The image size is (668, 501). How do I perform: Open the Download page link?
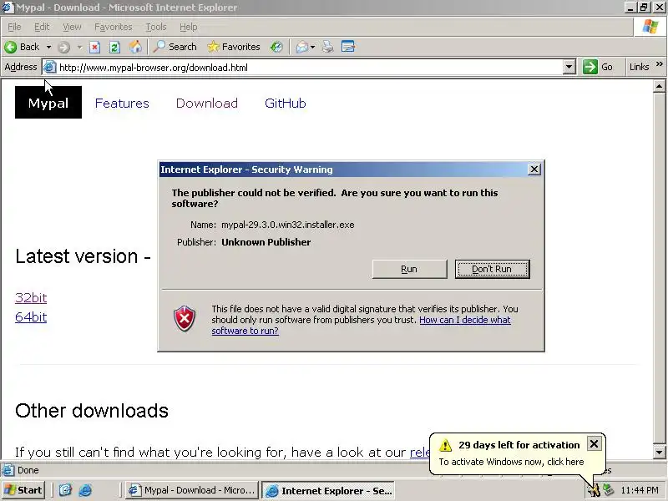coord(206,103)
